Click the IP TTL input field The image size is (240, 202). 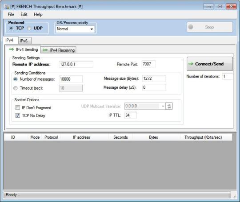[131, 115]
